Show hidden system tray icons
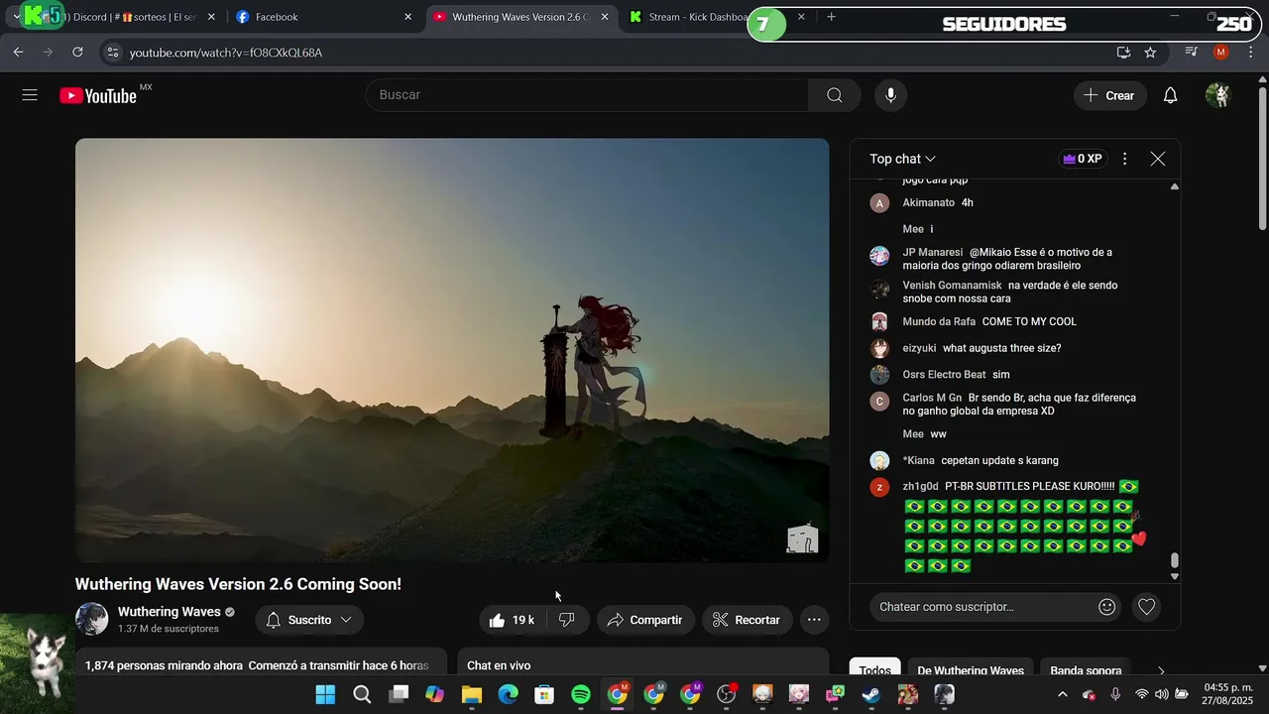1269x714 pixels. pos(1062,694)
